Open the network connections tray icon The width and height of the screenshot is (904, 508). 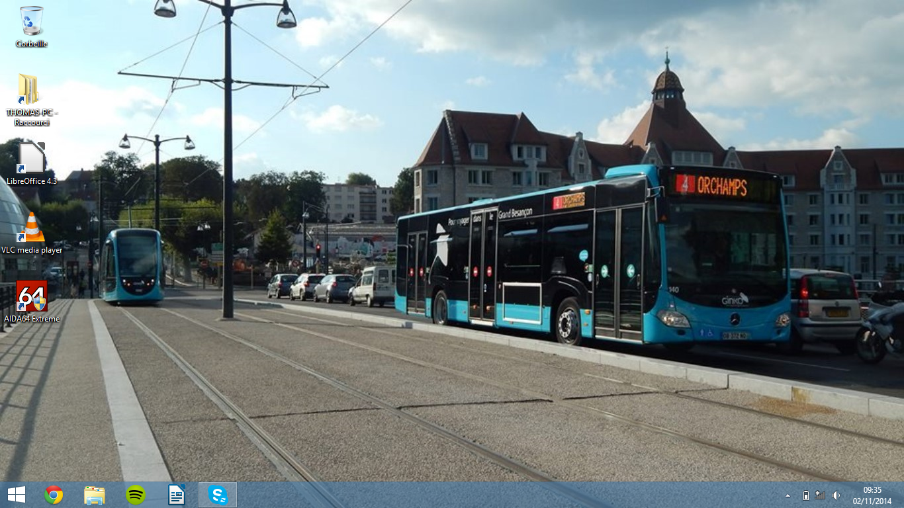coord(821,495)
